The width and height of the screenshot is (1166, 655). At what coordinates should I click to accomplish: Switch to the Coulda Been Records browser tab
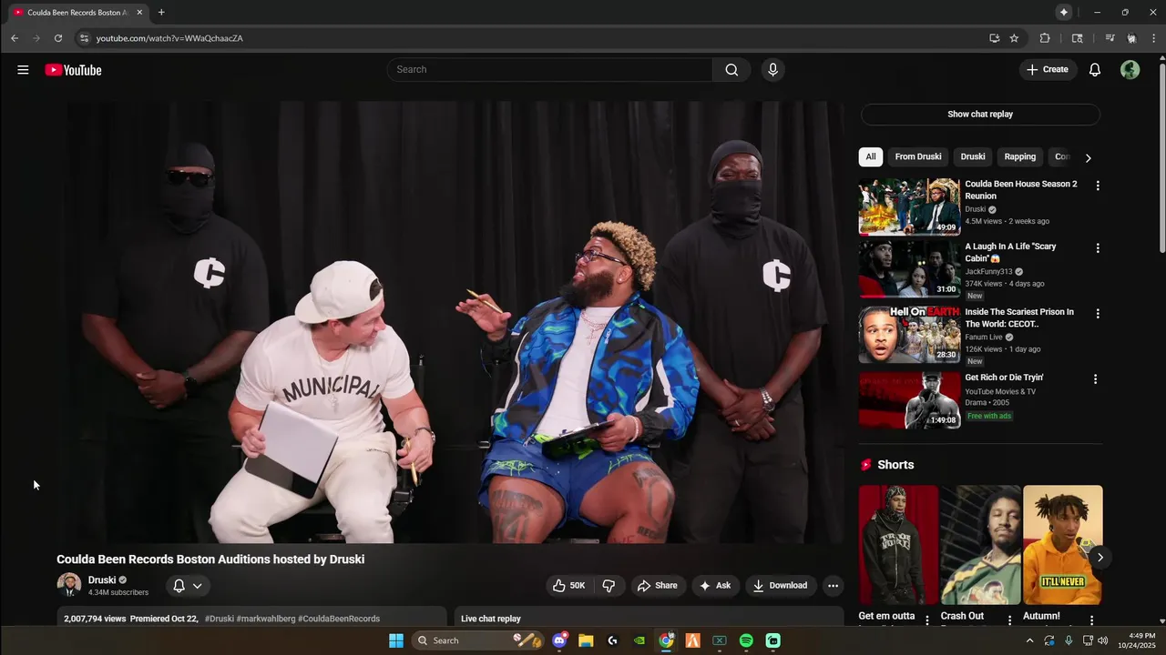[77, 12]
